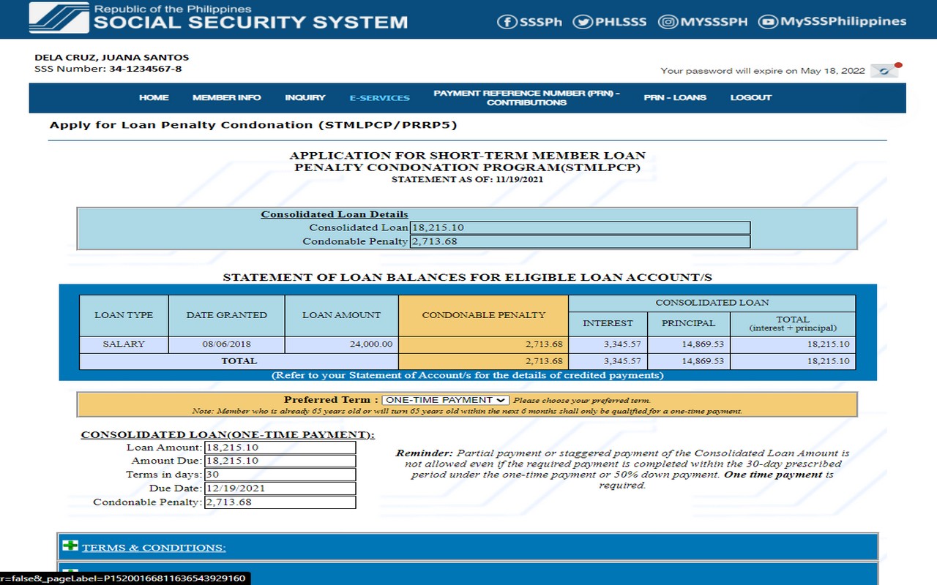Screen dimensions: 937x585
Task: Open the MySSSPhilippines YouTube icon
Action: 767,22
